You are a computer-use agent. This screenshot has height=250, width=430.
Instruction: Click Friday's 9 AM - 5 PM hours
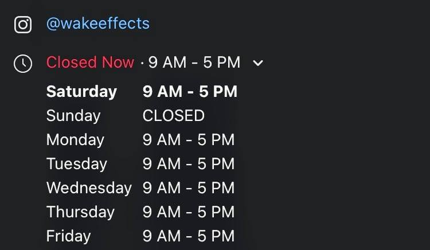pyautogui.click(x=189, y=236)
